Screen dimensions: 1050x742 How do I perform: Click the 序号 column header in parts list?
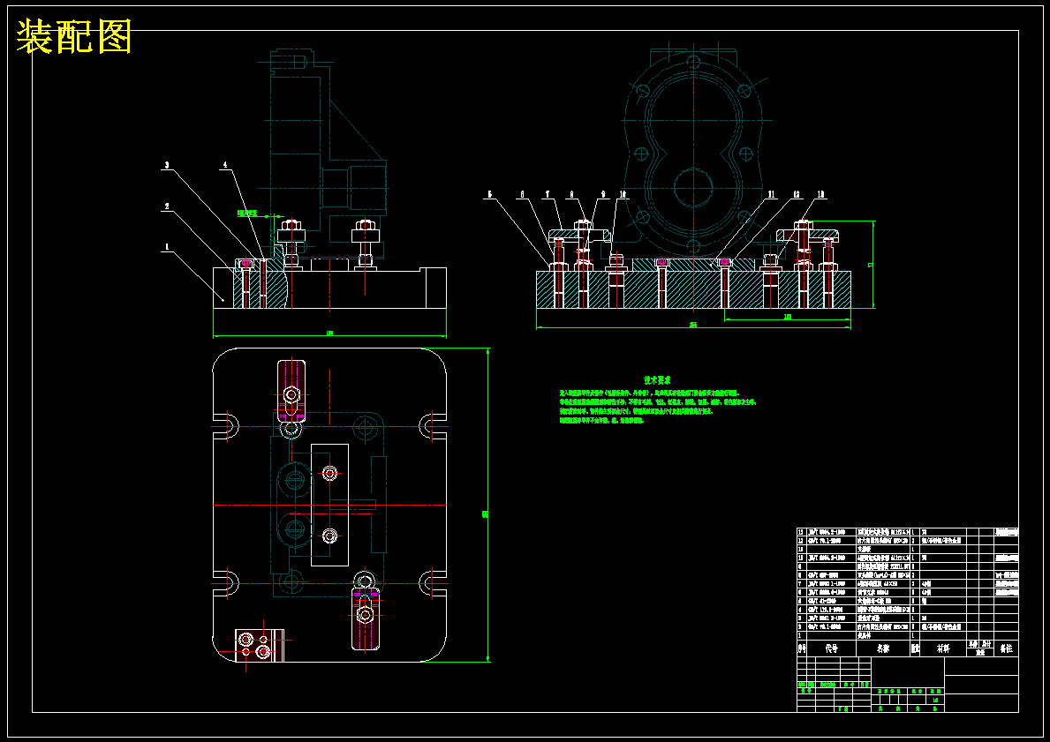point(802,648)
